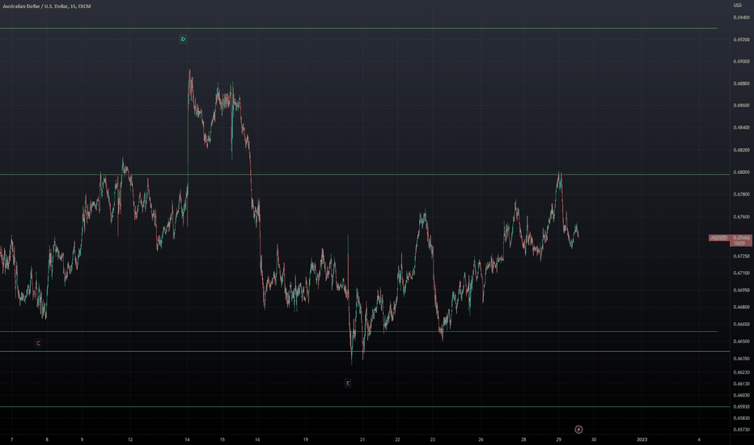Click the price axis label '0.68800'
This screenshot has width=754, height=445.
(741, 83)
